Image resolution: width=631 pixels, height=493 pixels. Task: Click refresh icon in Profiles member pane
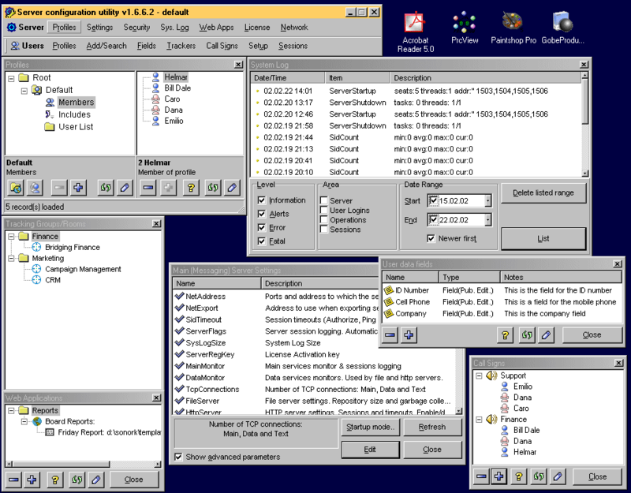coord(213,188)
